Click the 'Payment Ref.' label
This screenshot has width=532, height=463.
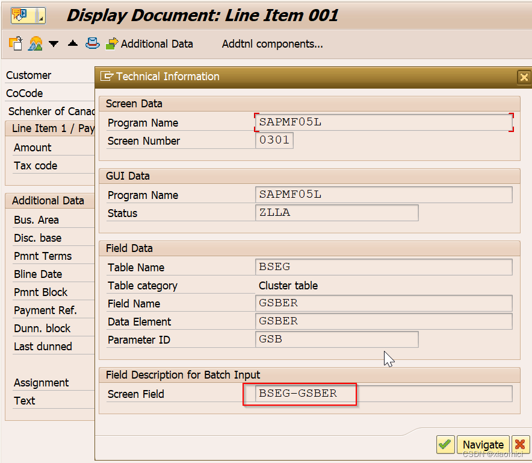click(46, 310)
